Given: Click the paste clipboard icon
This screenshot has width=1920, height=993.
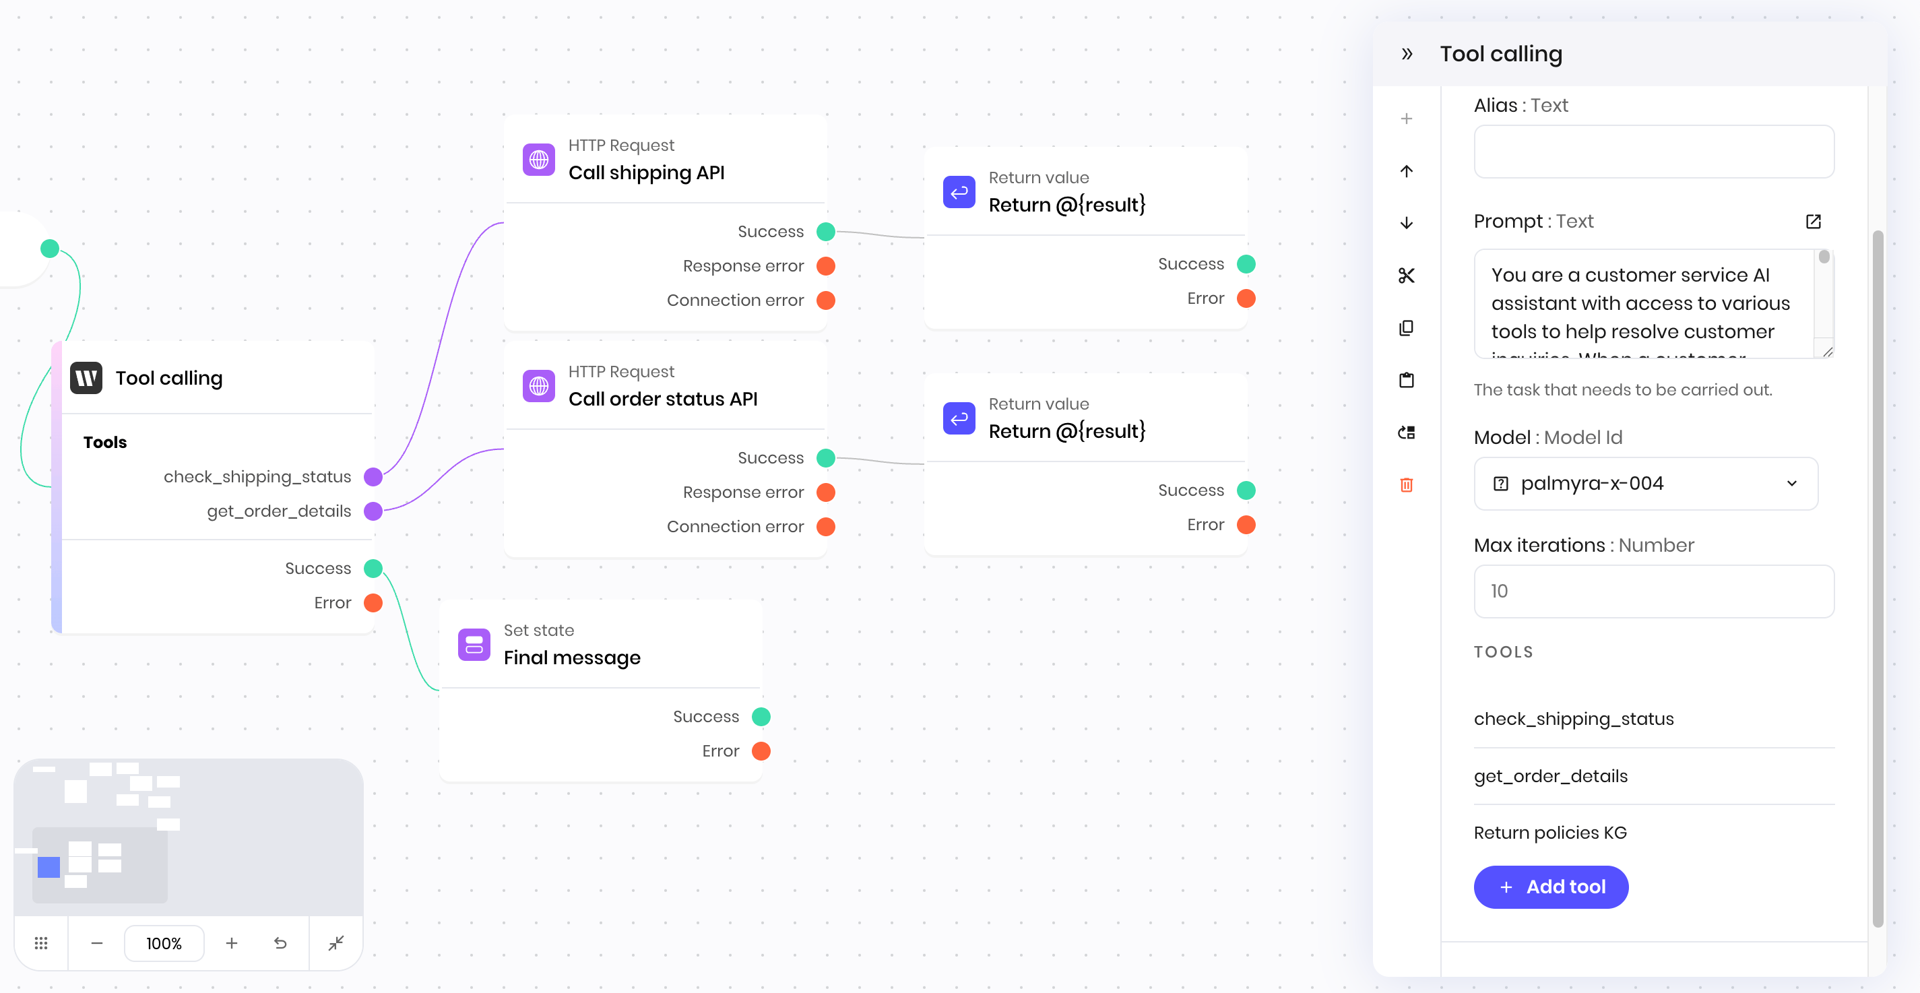Looking at the screenshot, I should click(1407, 380).
